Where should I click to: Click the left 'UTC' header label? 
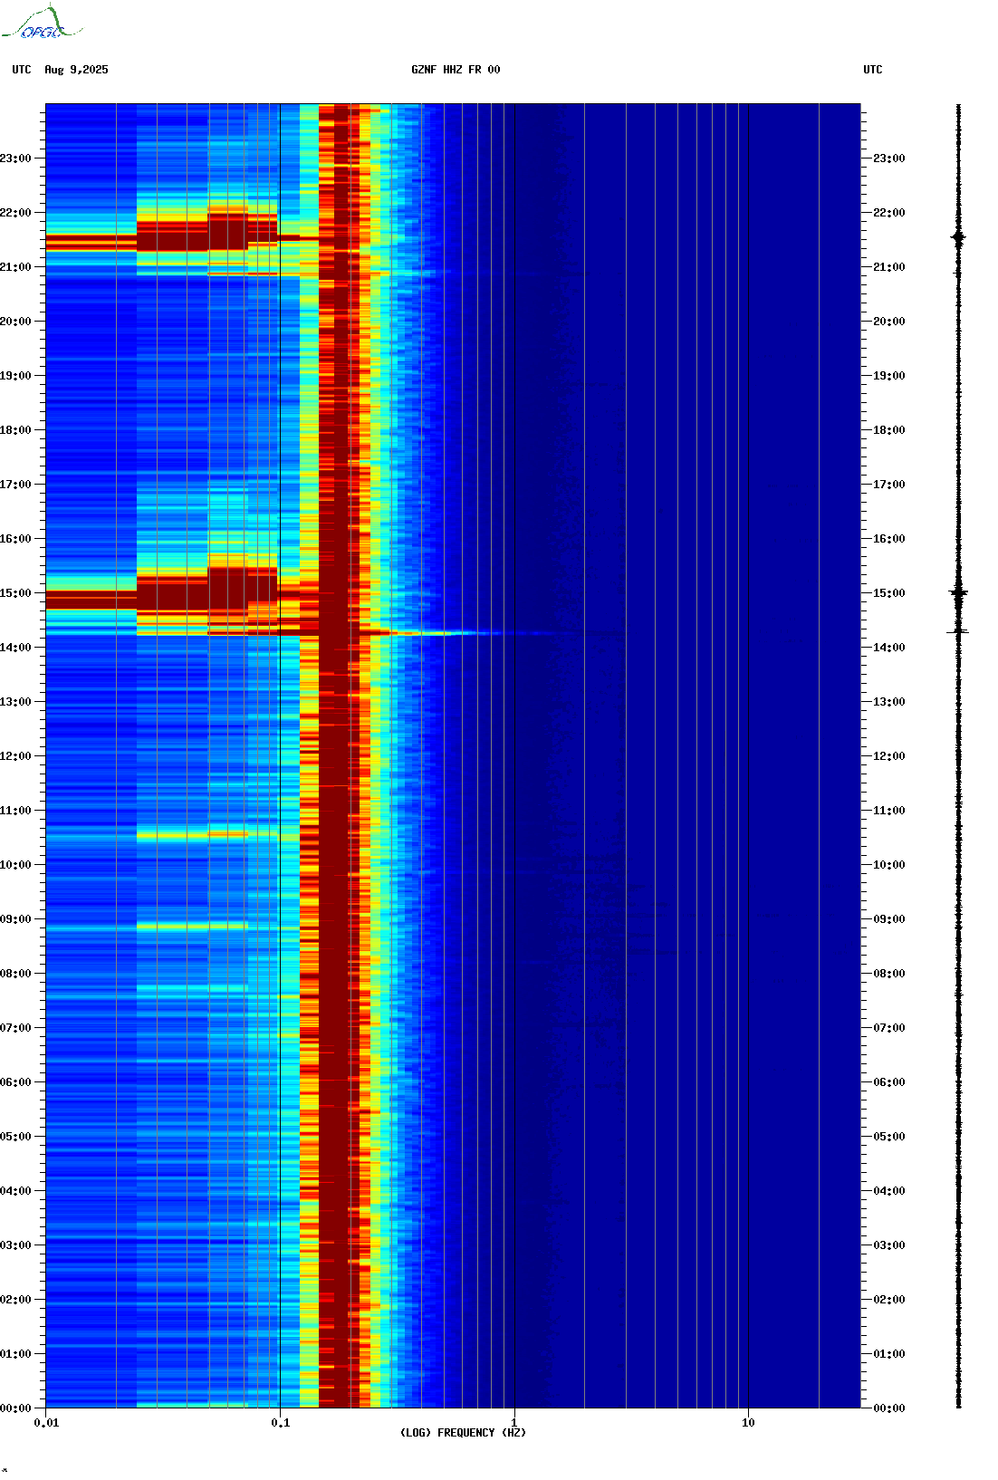(x=22, y=70)
